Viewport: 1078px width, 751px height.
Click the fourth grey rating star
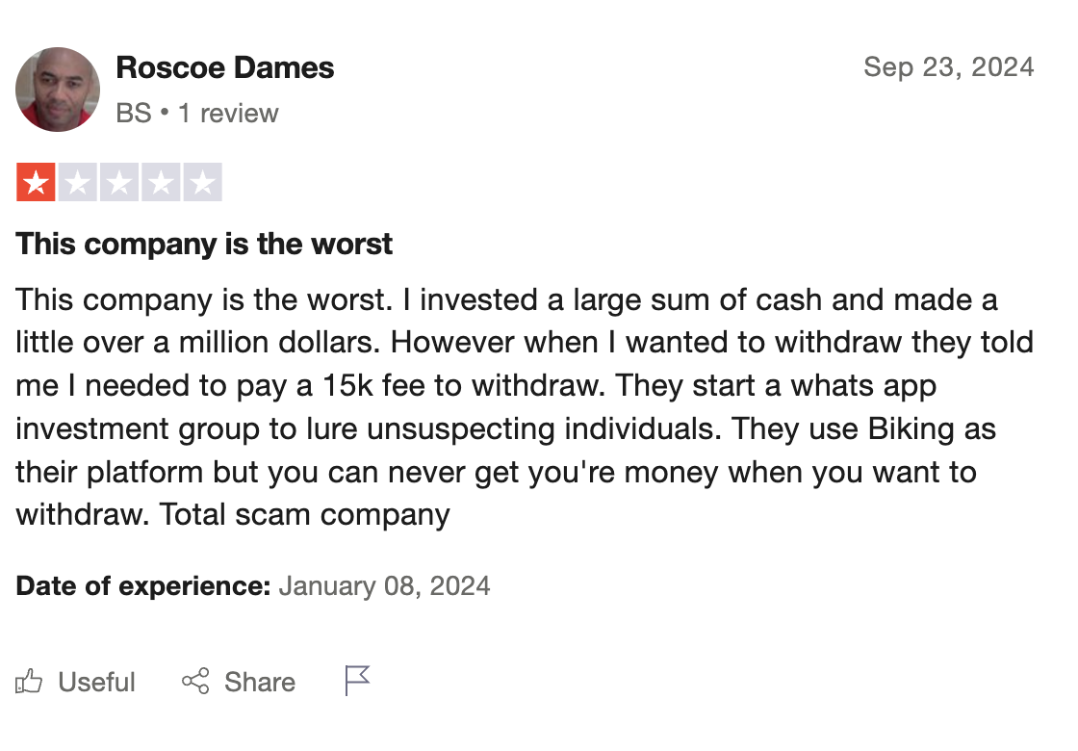[x=161, y=182]
